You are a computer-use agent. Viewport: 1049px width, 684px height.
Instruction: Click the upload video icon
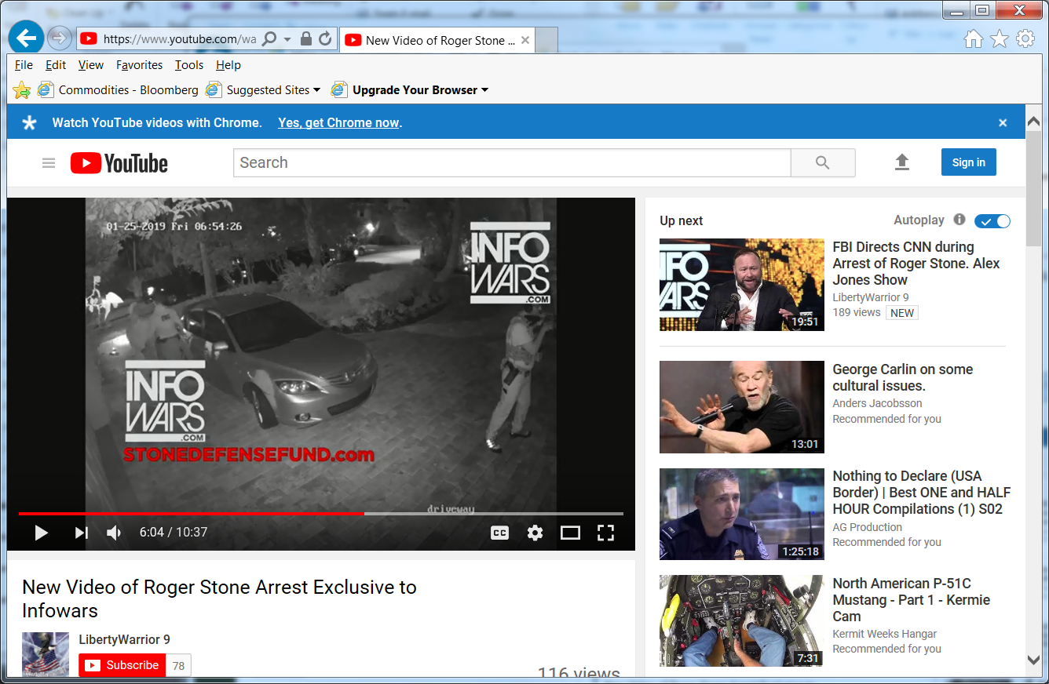[902, 162]
